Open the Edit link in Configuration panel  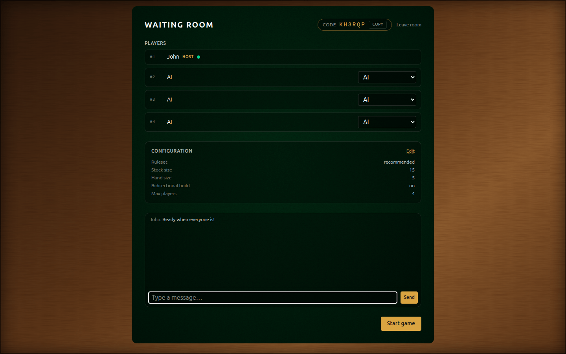[410, 151]
